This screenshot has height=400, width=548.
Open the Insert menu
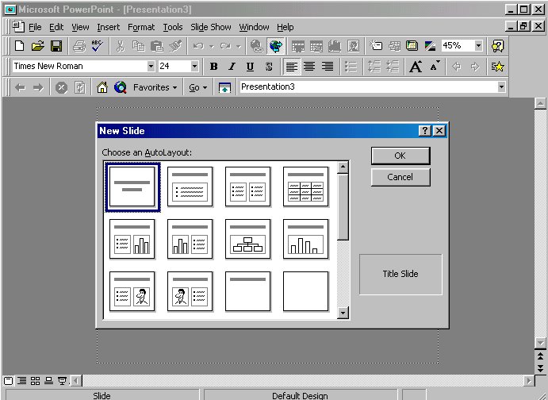coord(109,27)
